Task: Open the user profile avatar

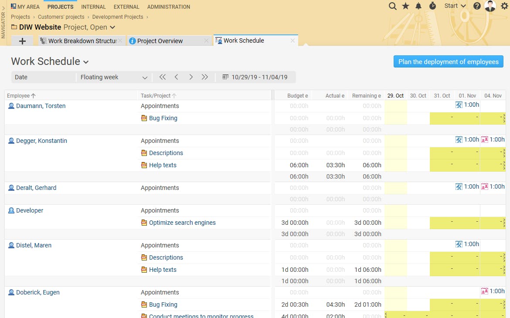Action: pos(490,6)
